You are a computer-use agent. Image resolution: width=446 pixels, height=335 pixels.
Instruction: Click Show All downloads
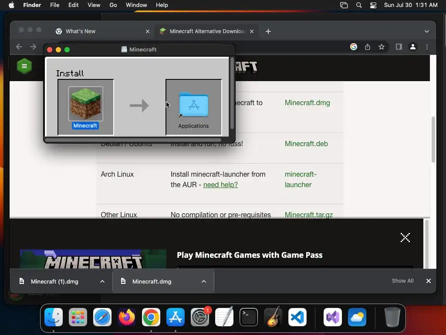pos(402,280)
